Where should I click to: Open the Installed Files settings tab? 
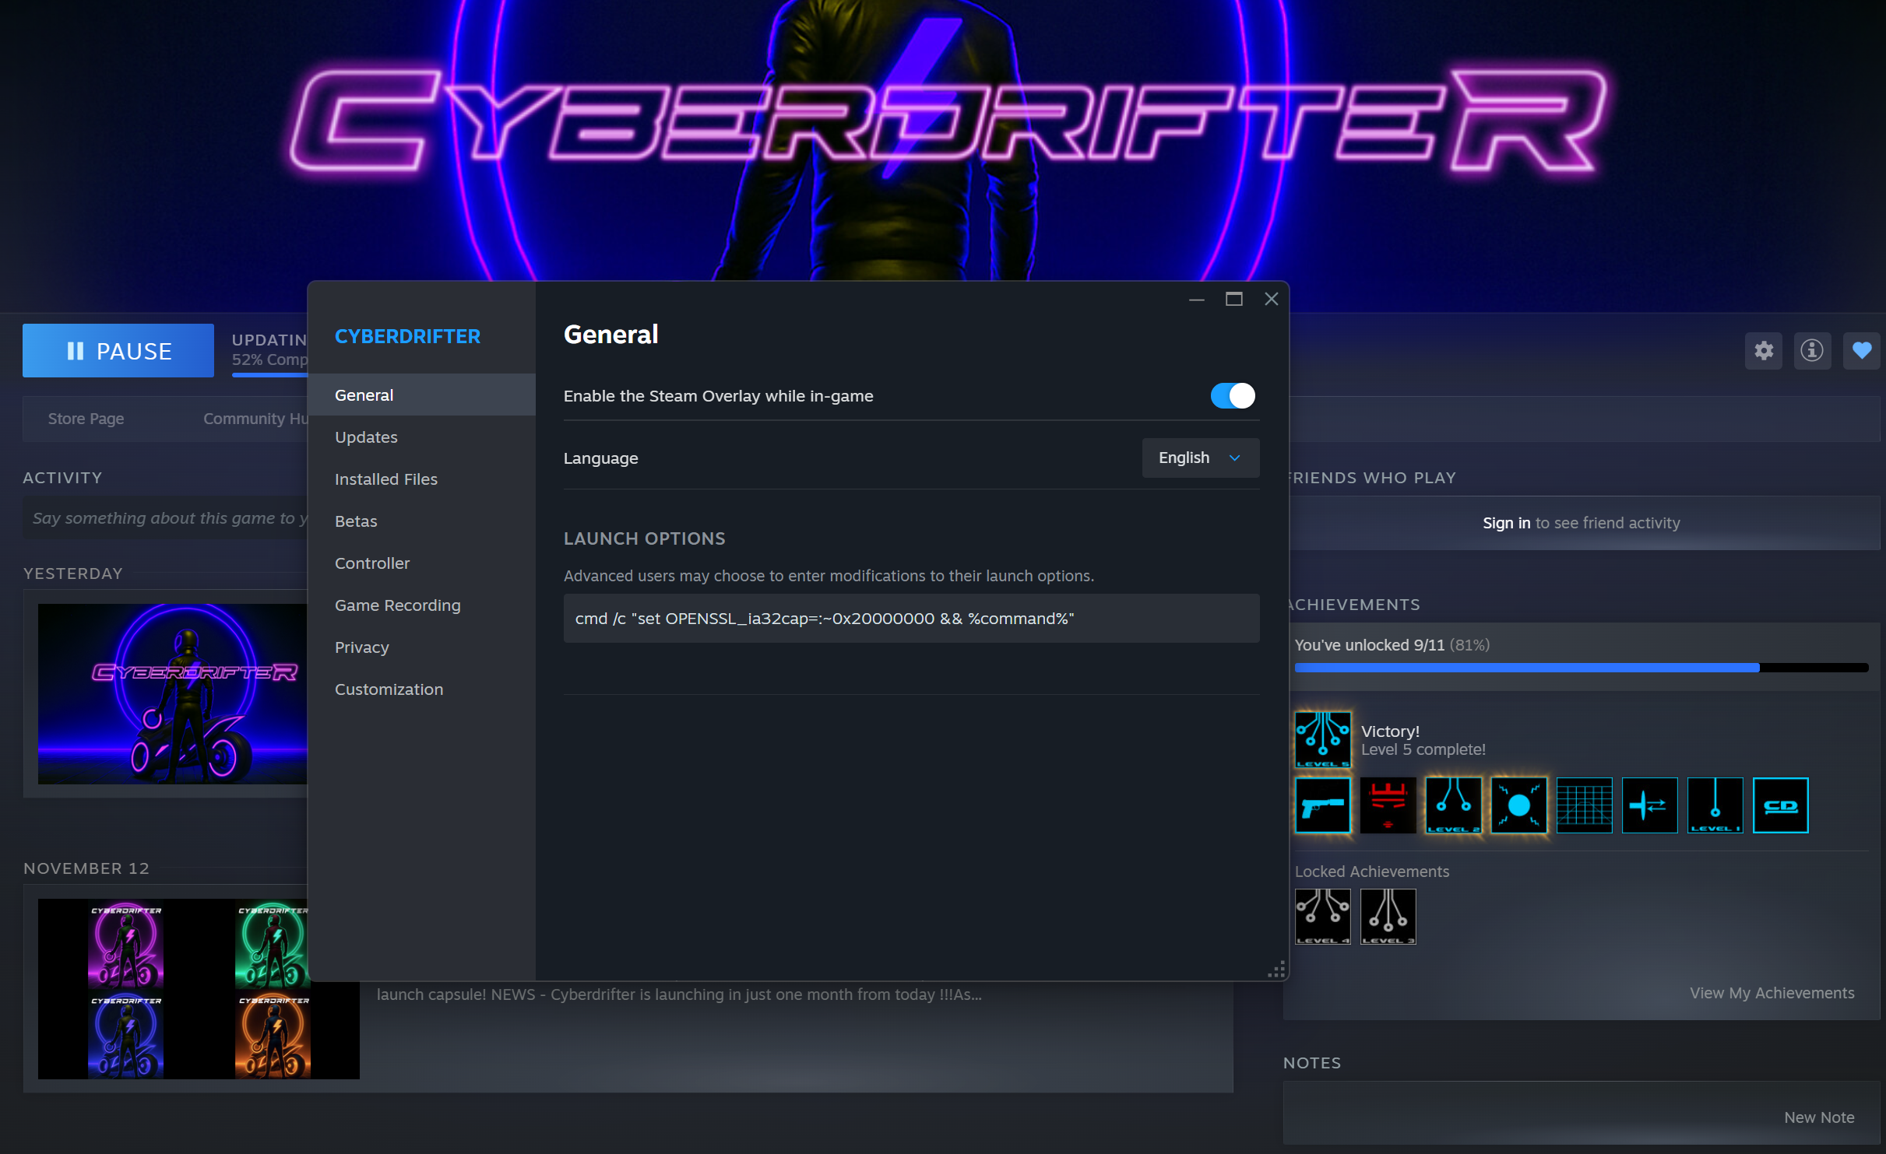422,479
